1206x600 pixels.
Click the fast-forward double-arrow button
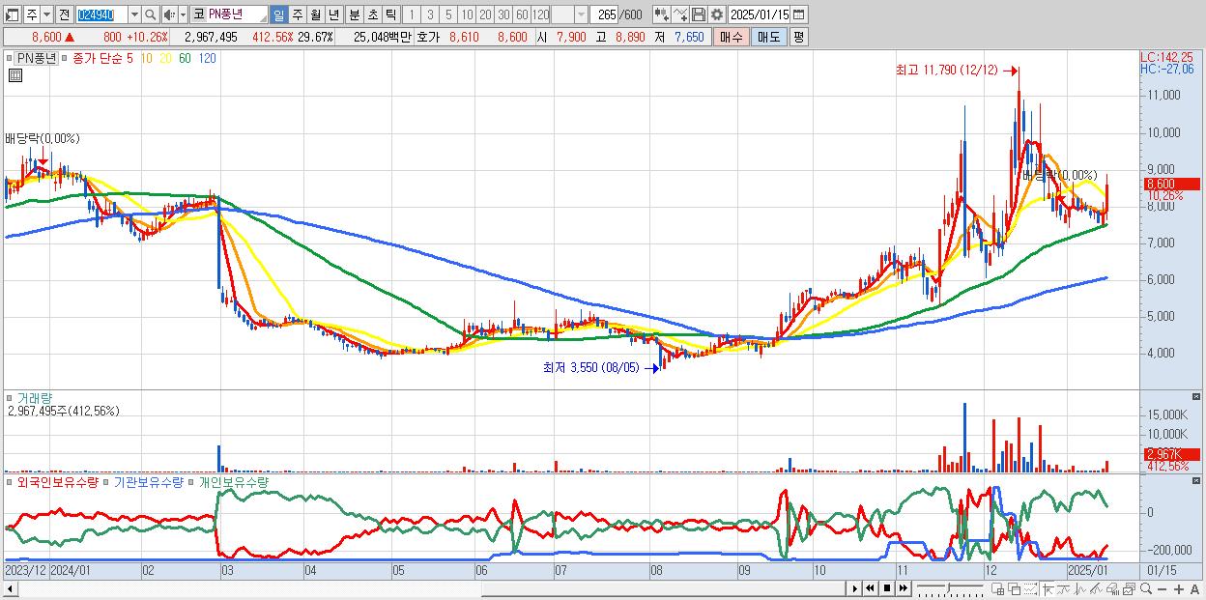tap(903, 587)
